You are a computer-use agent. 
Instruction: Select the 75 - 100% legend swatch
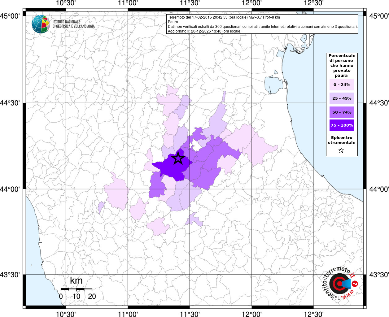pos(342,125)
